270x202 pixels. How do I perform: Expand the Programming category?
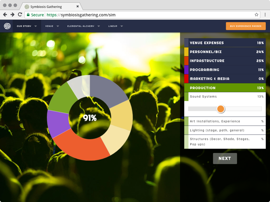coord(225,70)
